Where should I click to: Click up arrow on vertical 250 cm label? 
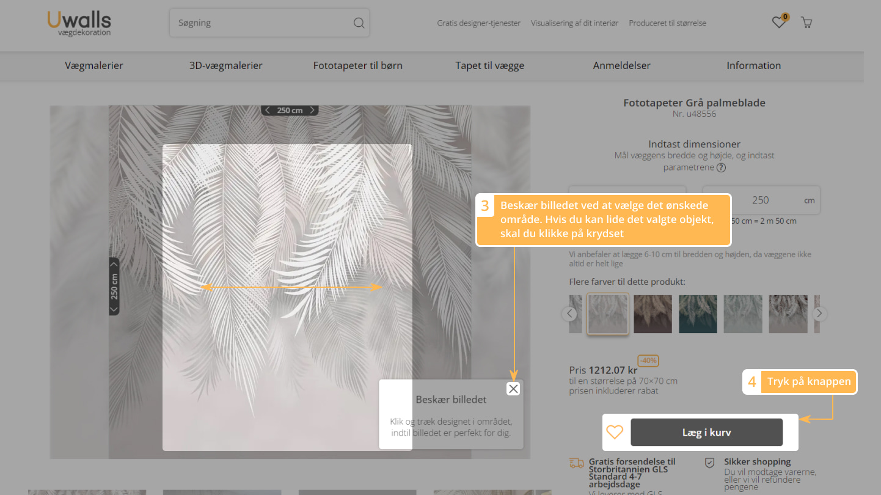tap(114, 265)
